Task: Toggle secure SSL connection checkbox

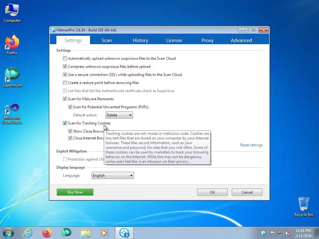Action: point(65,75)
